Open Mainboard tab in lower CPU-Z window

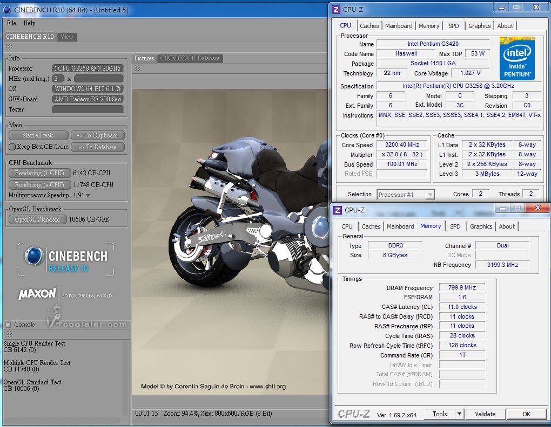click(400, 226)
